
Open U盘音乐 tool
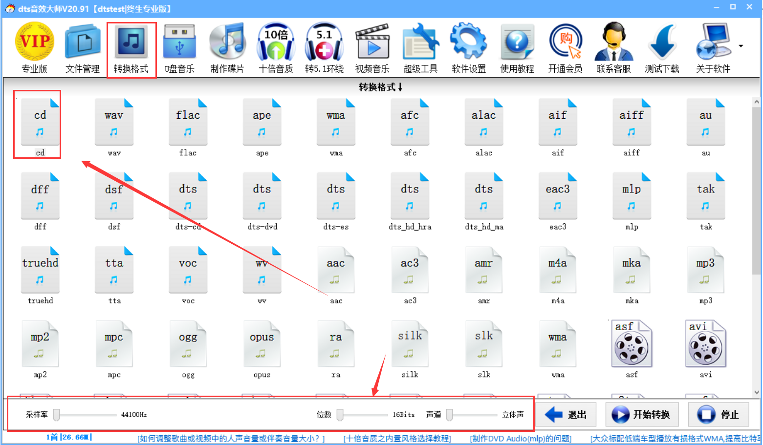[179, 48]
